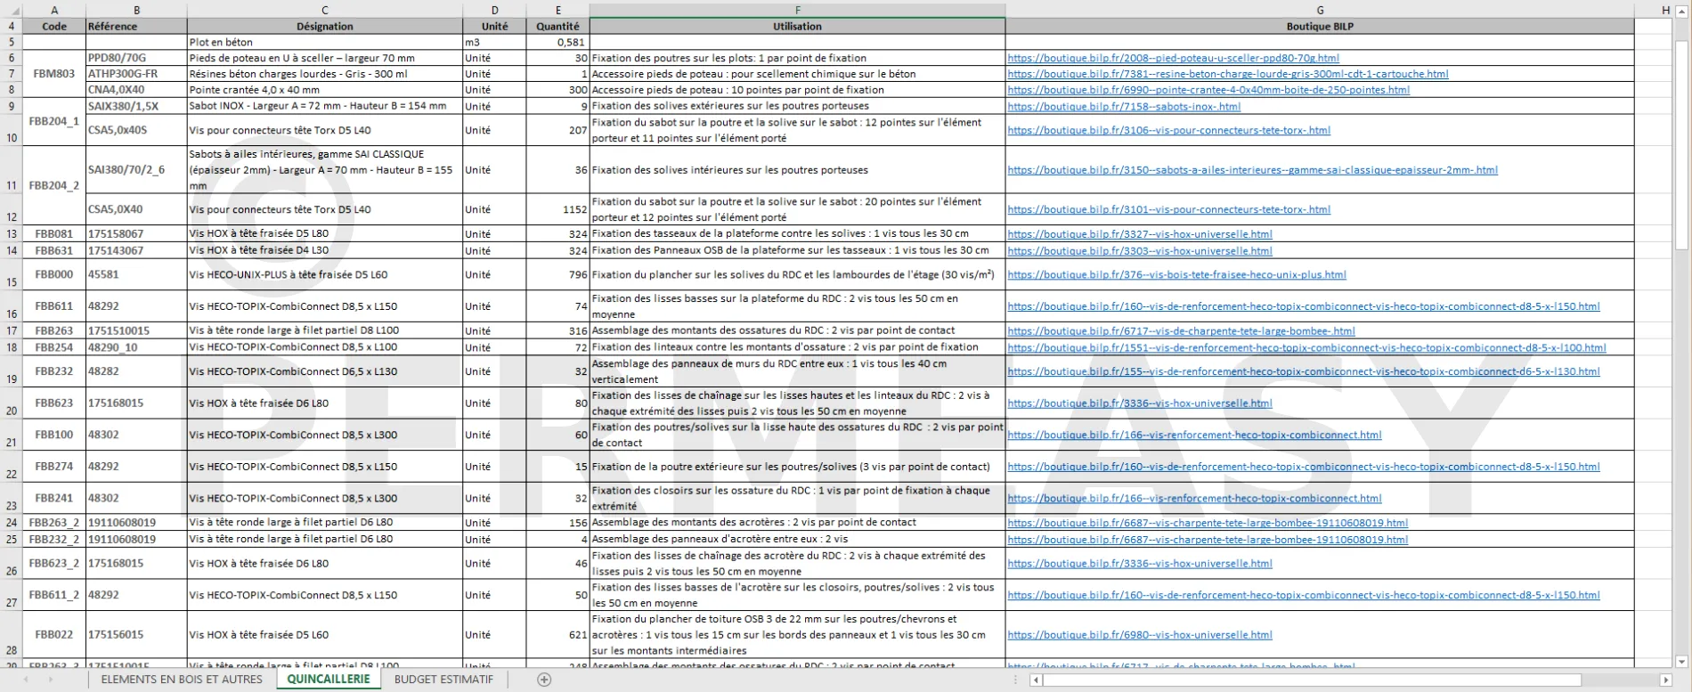Screen dimensions: 1692x692
Task: Open vis-bois-tete-fraisee-heco-unix-plus link
Action: (x=1176, y=275)
